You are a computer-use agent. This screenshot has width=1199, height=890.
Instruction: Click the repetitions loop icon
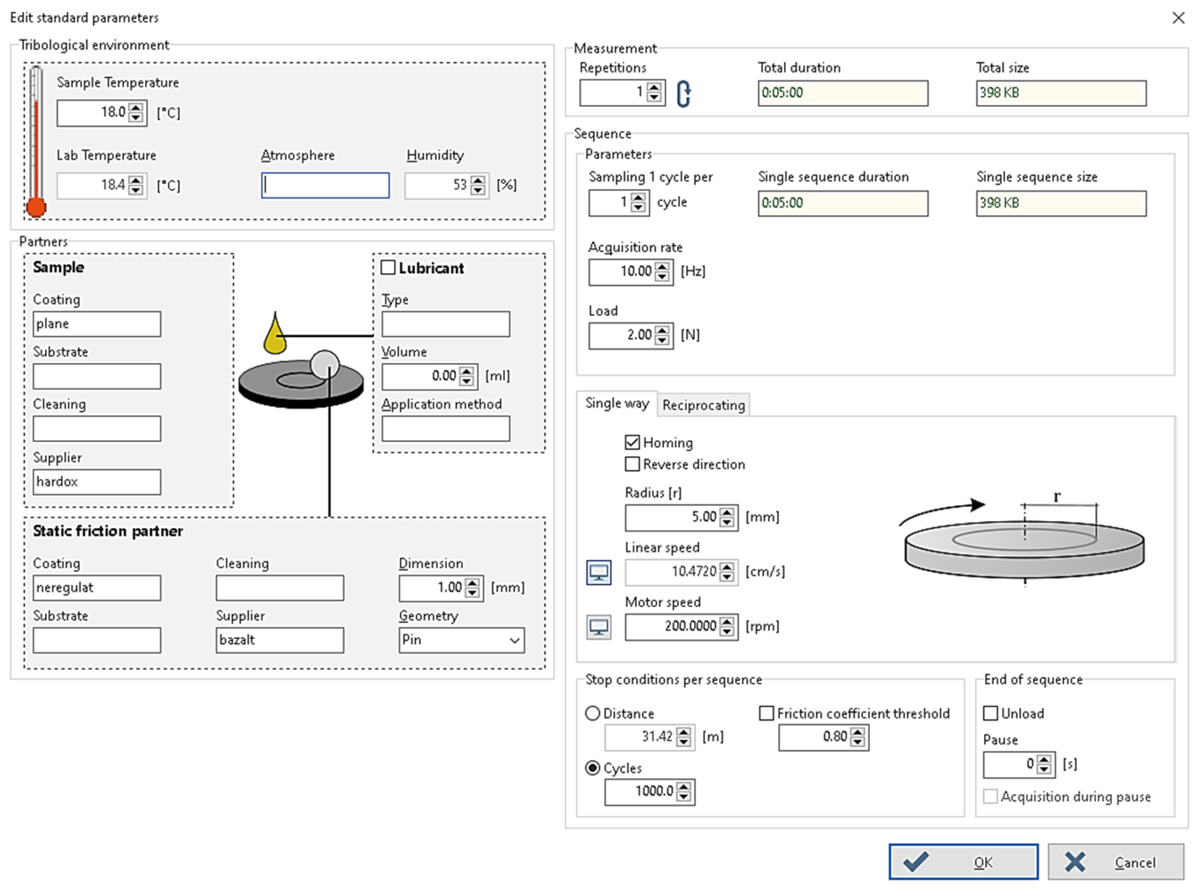(684, 94)
